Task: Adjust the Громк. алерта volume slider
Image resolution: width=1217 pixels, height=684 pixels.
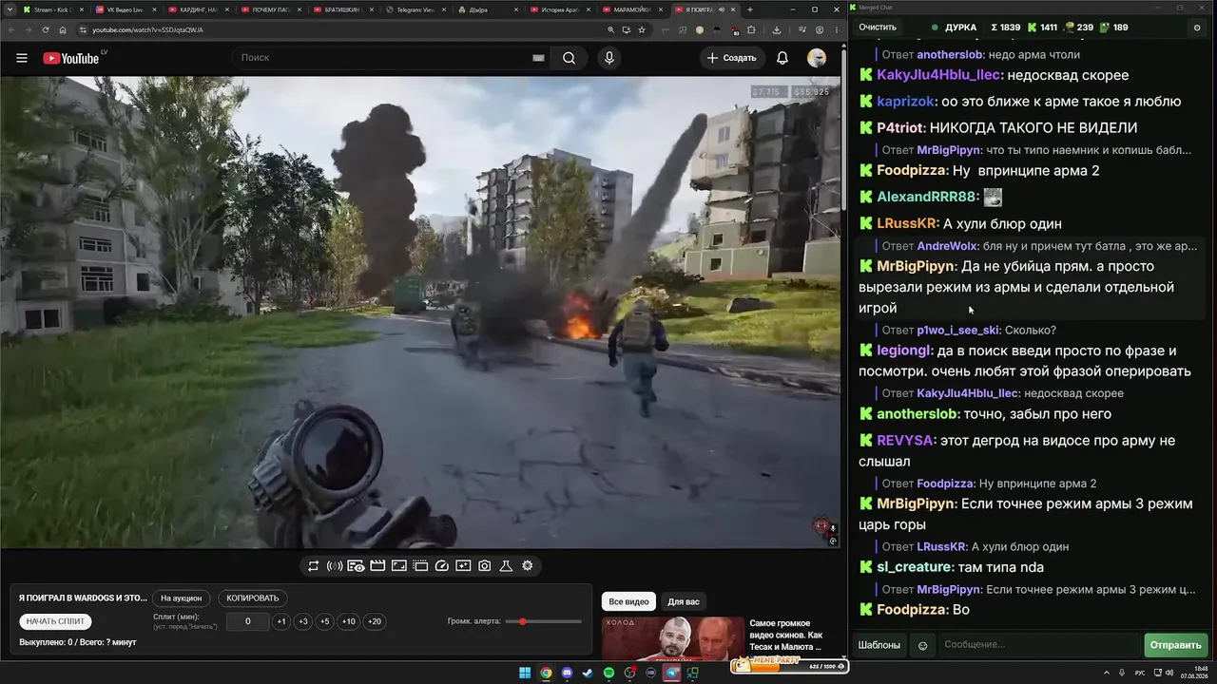Action: tap(544, 621)
